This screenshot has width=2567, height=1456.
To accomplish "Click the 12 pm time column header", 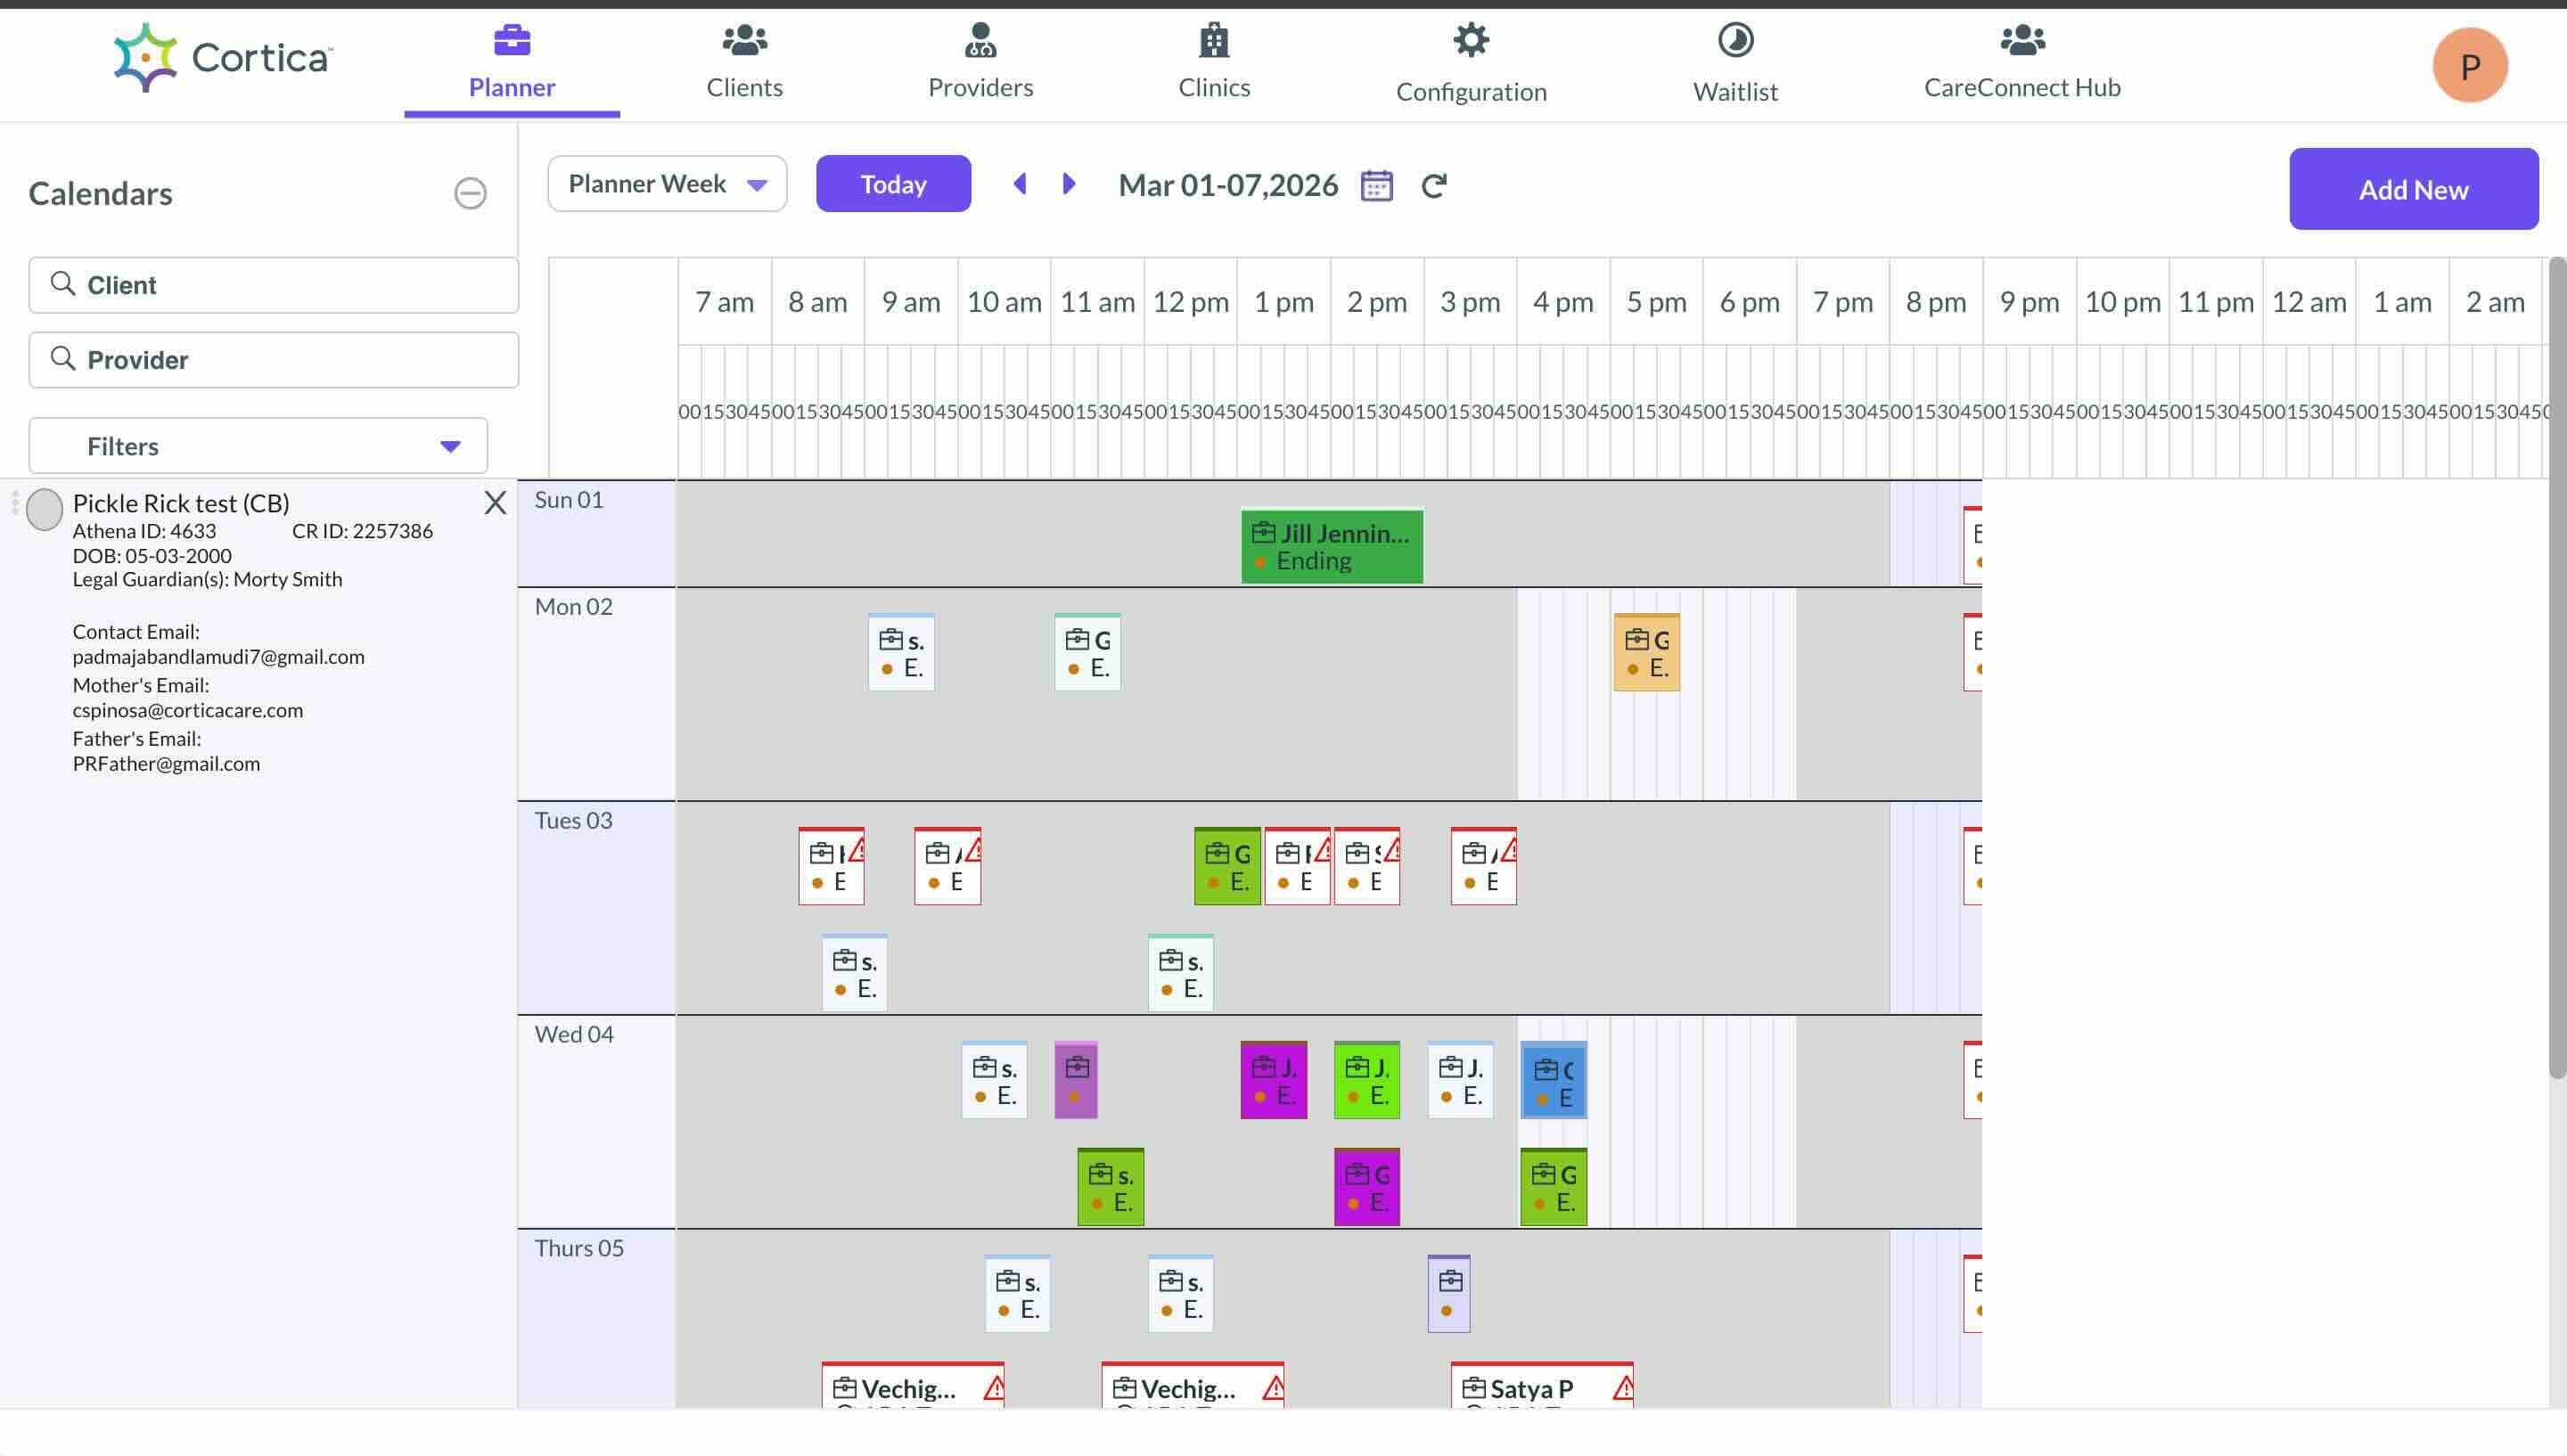I will point(1190,302).
